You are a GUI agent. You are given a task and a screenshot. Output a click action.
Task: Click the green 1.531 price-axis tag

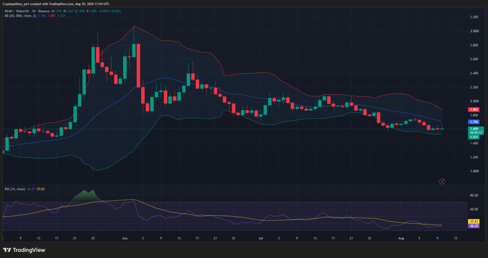click(474, 137)
